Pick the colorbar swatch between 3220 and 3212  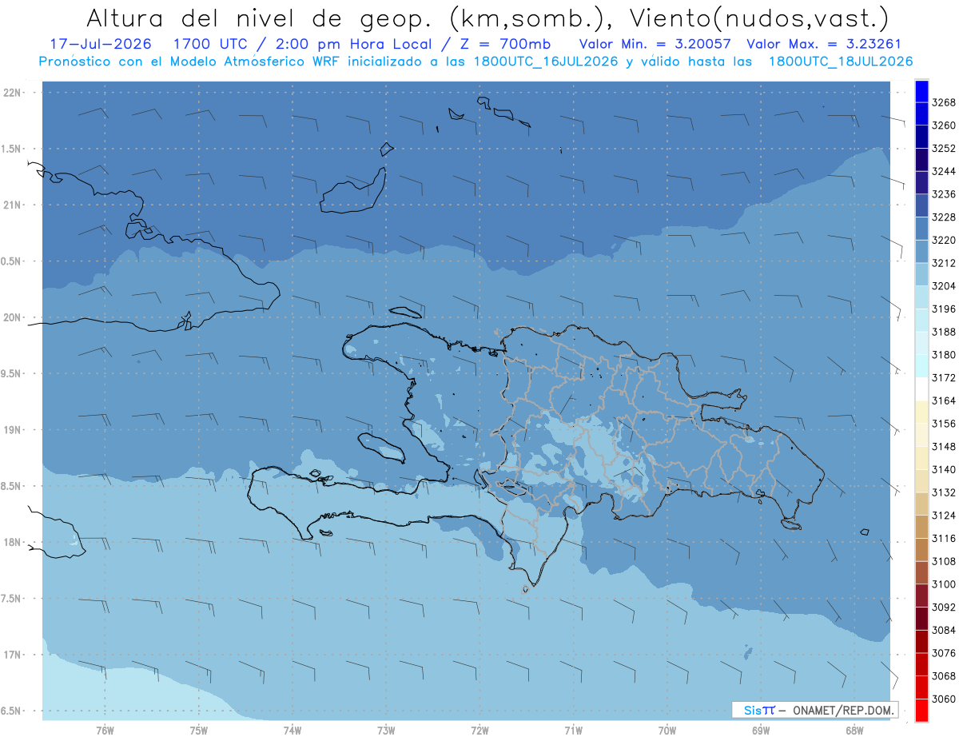(921, 251)
